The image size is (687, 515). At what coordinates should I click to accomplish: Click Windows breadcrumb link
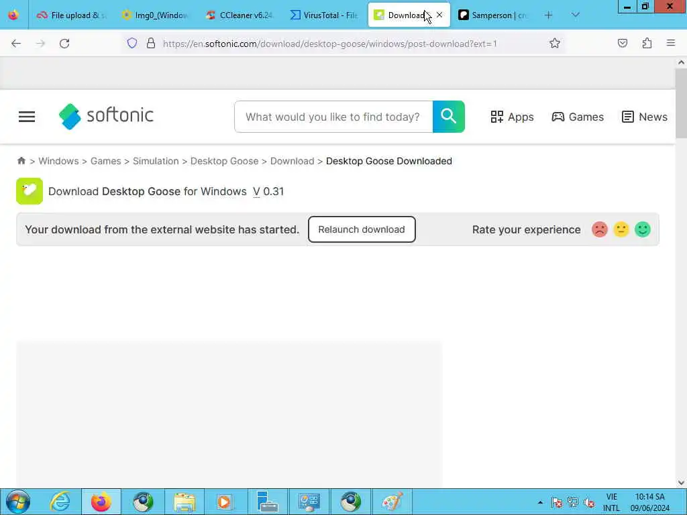point(59,161)
